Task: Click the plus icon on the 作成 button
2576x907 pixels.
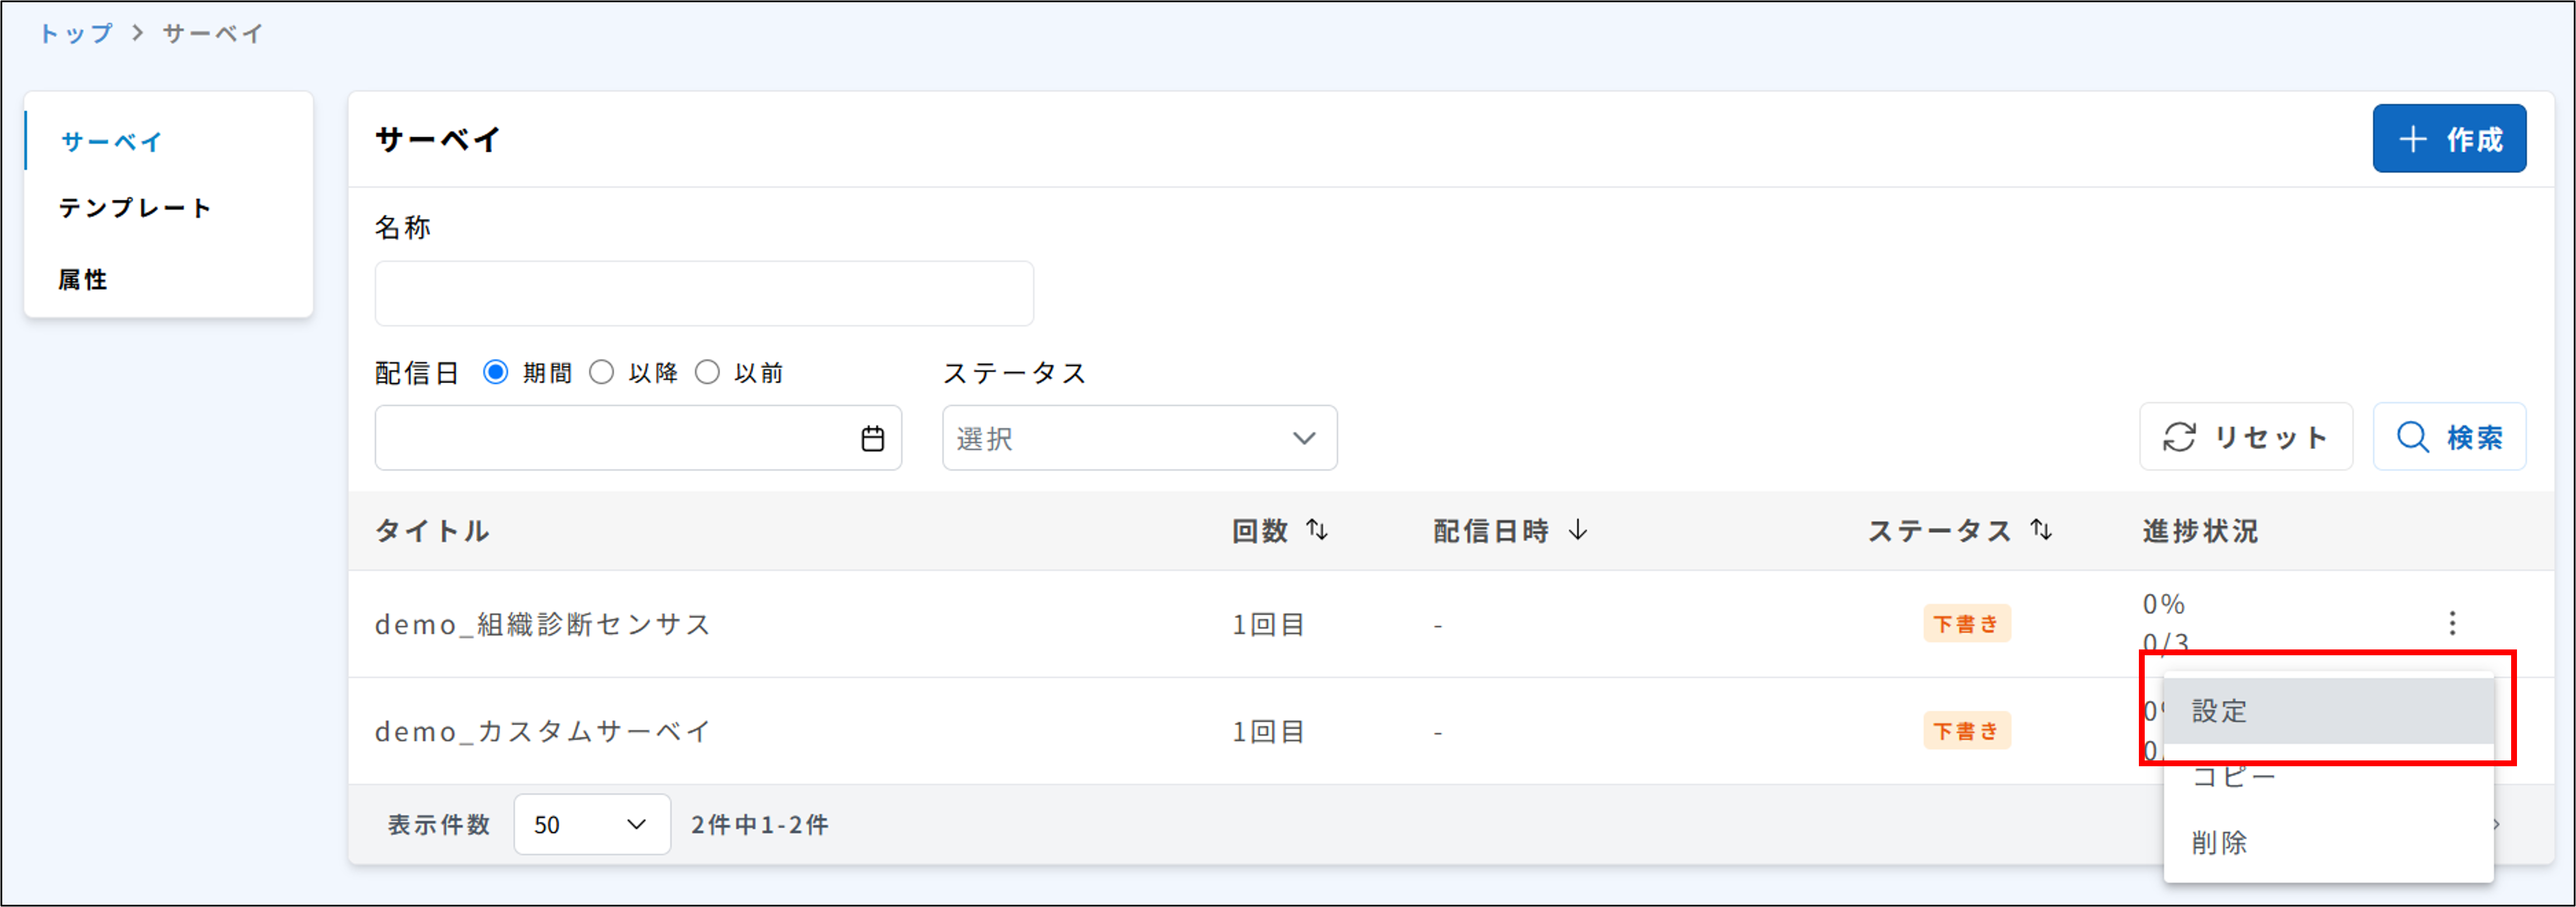Action: click(2413, 138)
